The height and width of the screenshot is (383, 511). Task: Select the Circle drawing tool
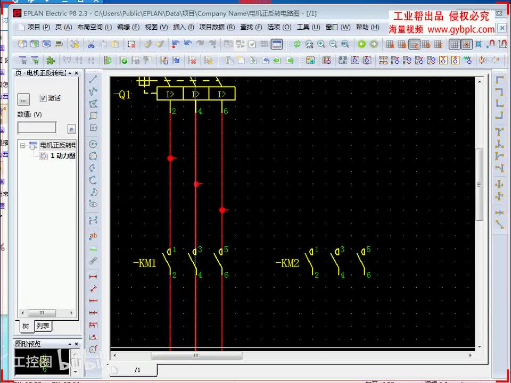pyautogui.click(x=93, y=144)
